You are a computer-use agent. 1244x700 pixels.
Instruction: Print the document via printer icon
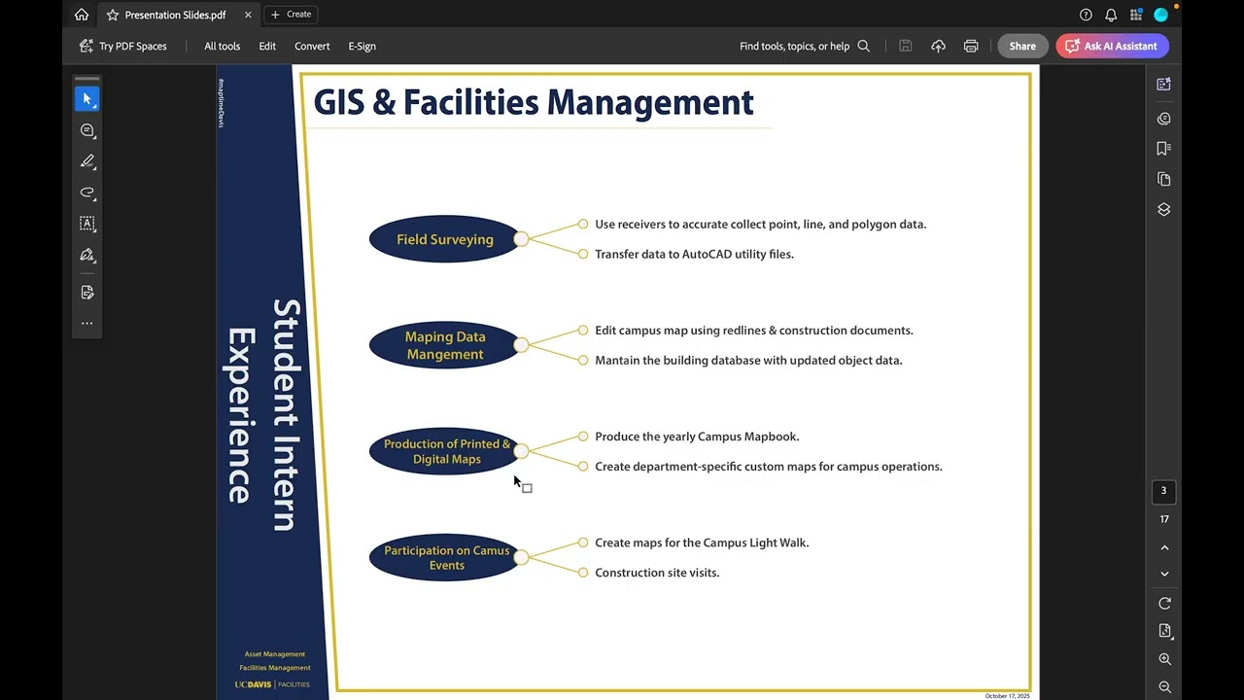coord(971,46)
